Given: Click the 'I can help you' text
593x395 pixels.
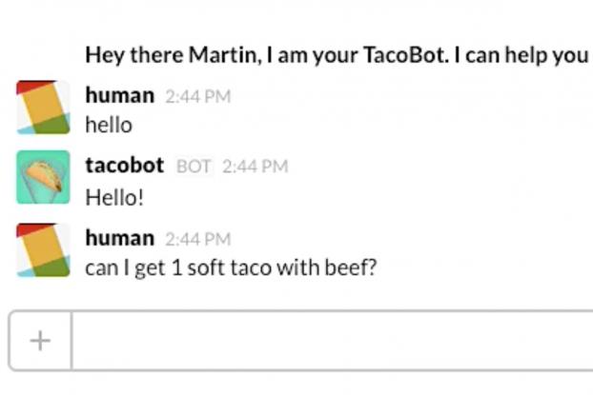Looking at the screenshot, I should [521, 55].
